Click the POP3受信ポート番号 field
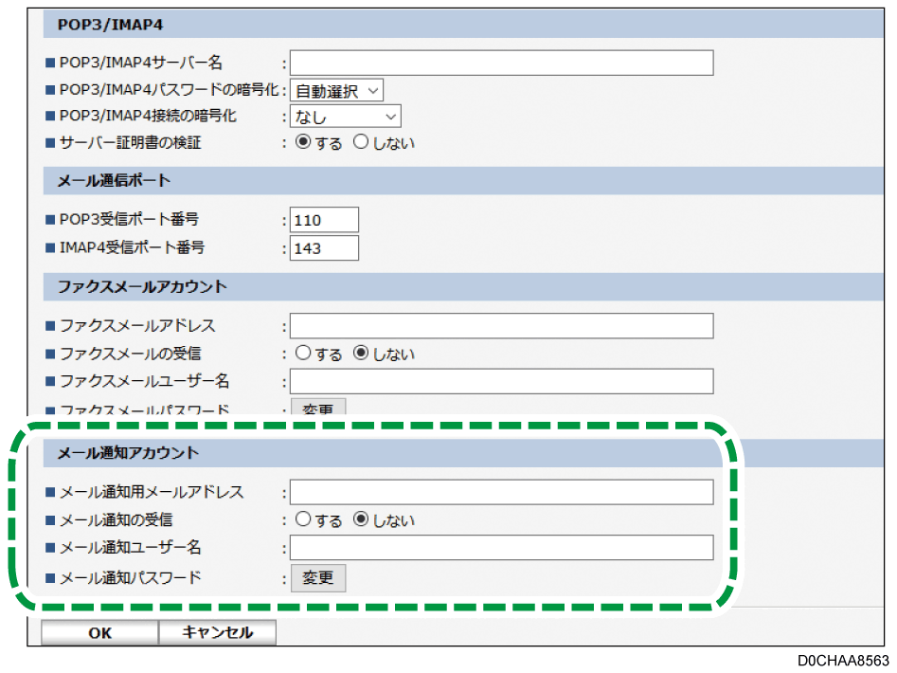 coord(324,220)
